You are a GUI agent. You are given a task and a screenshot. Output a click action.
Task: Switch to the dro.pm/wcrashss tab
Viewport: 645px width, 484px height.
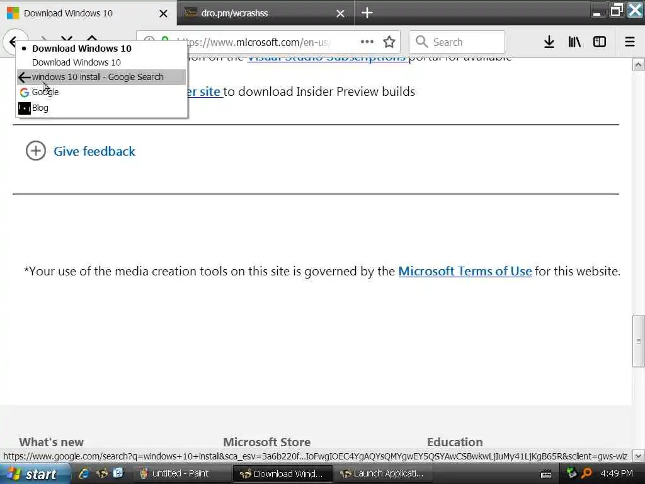point(266,13)
